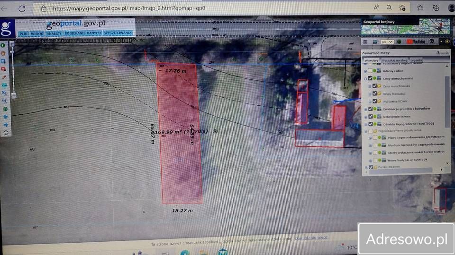The height and width of the screenshot is (255, 455).
Task: Open the POBIERANIE DANYCH menu
Action: pyautogui.click(x=82, y=33)
